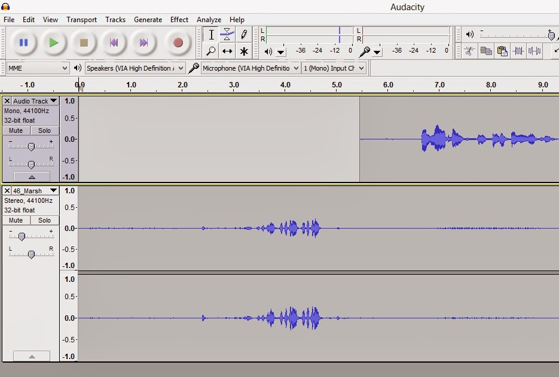Click the output volume slider
559x377 pixels.
point(517,35)
